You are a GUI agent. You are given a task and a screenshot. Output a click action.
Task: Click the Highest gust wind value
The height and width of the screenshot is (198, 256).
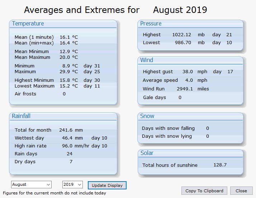coord(188,71)
